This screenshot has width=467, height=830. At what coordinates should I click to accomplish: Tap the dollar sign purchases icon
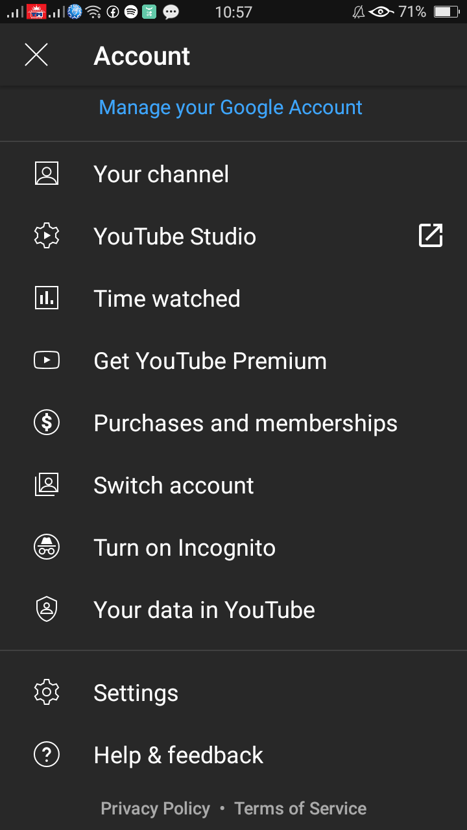[47, 423]
